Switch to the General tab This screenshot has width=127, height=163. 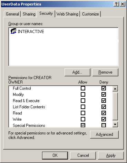(x=12, y=14)
